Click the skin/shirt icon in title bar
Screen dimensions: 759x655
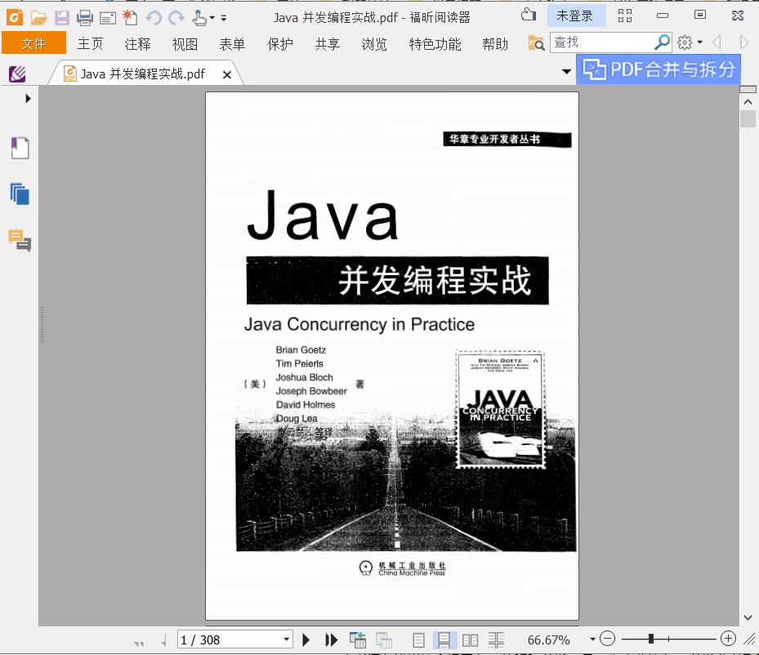point(529,15)
